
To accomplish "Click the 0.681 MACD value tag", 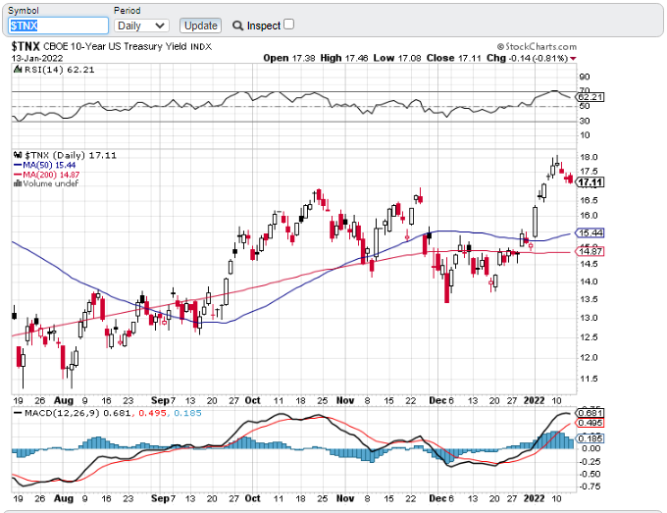I will click(x=590, y=413).
